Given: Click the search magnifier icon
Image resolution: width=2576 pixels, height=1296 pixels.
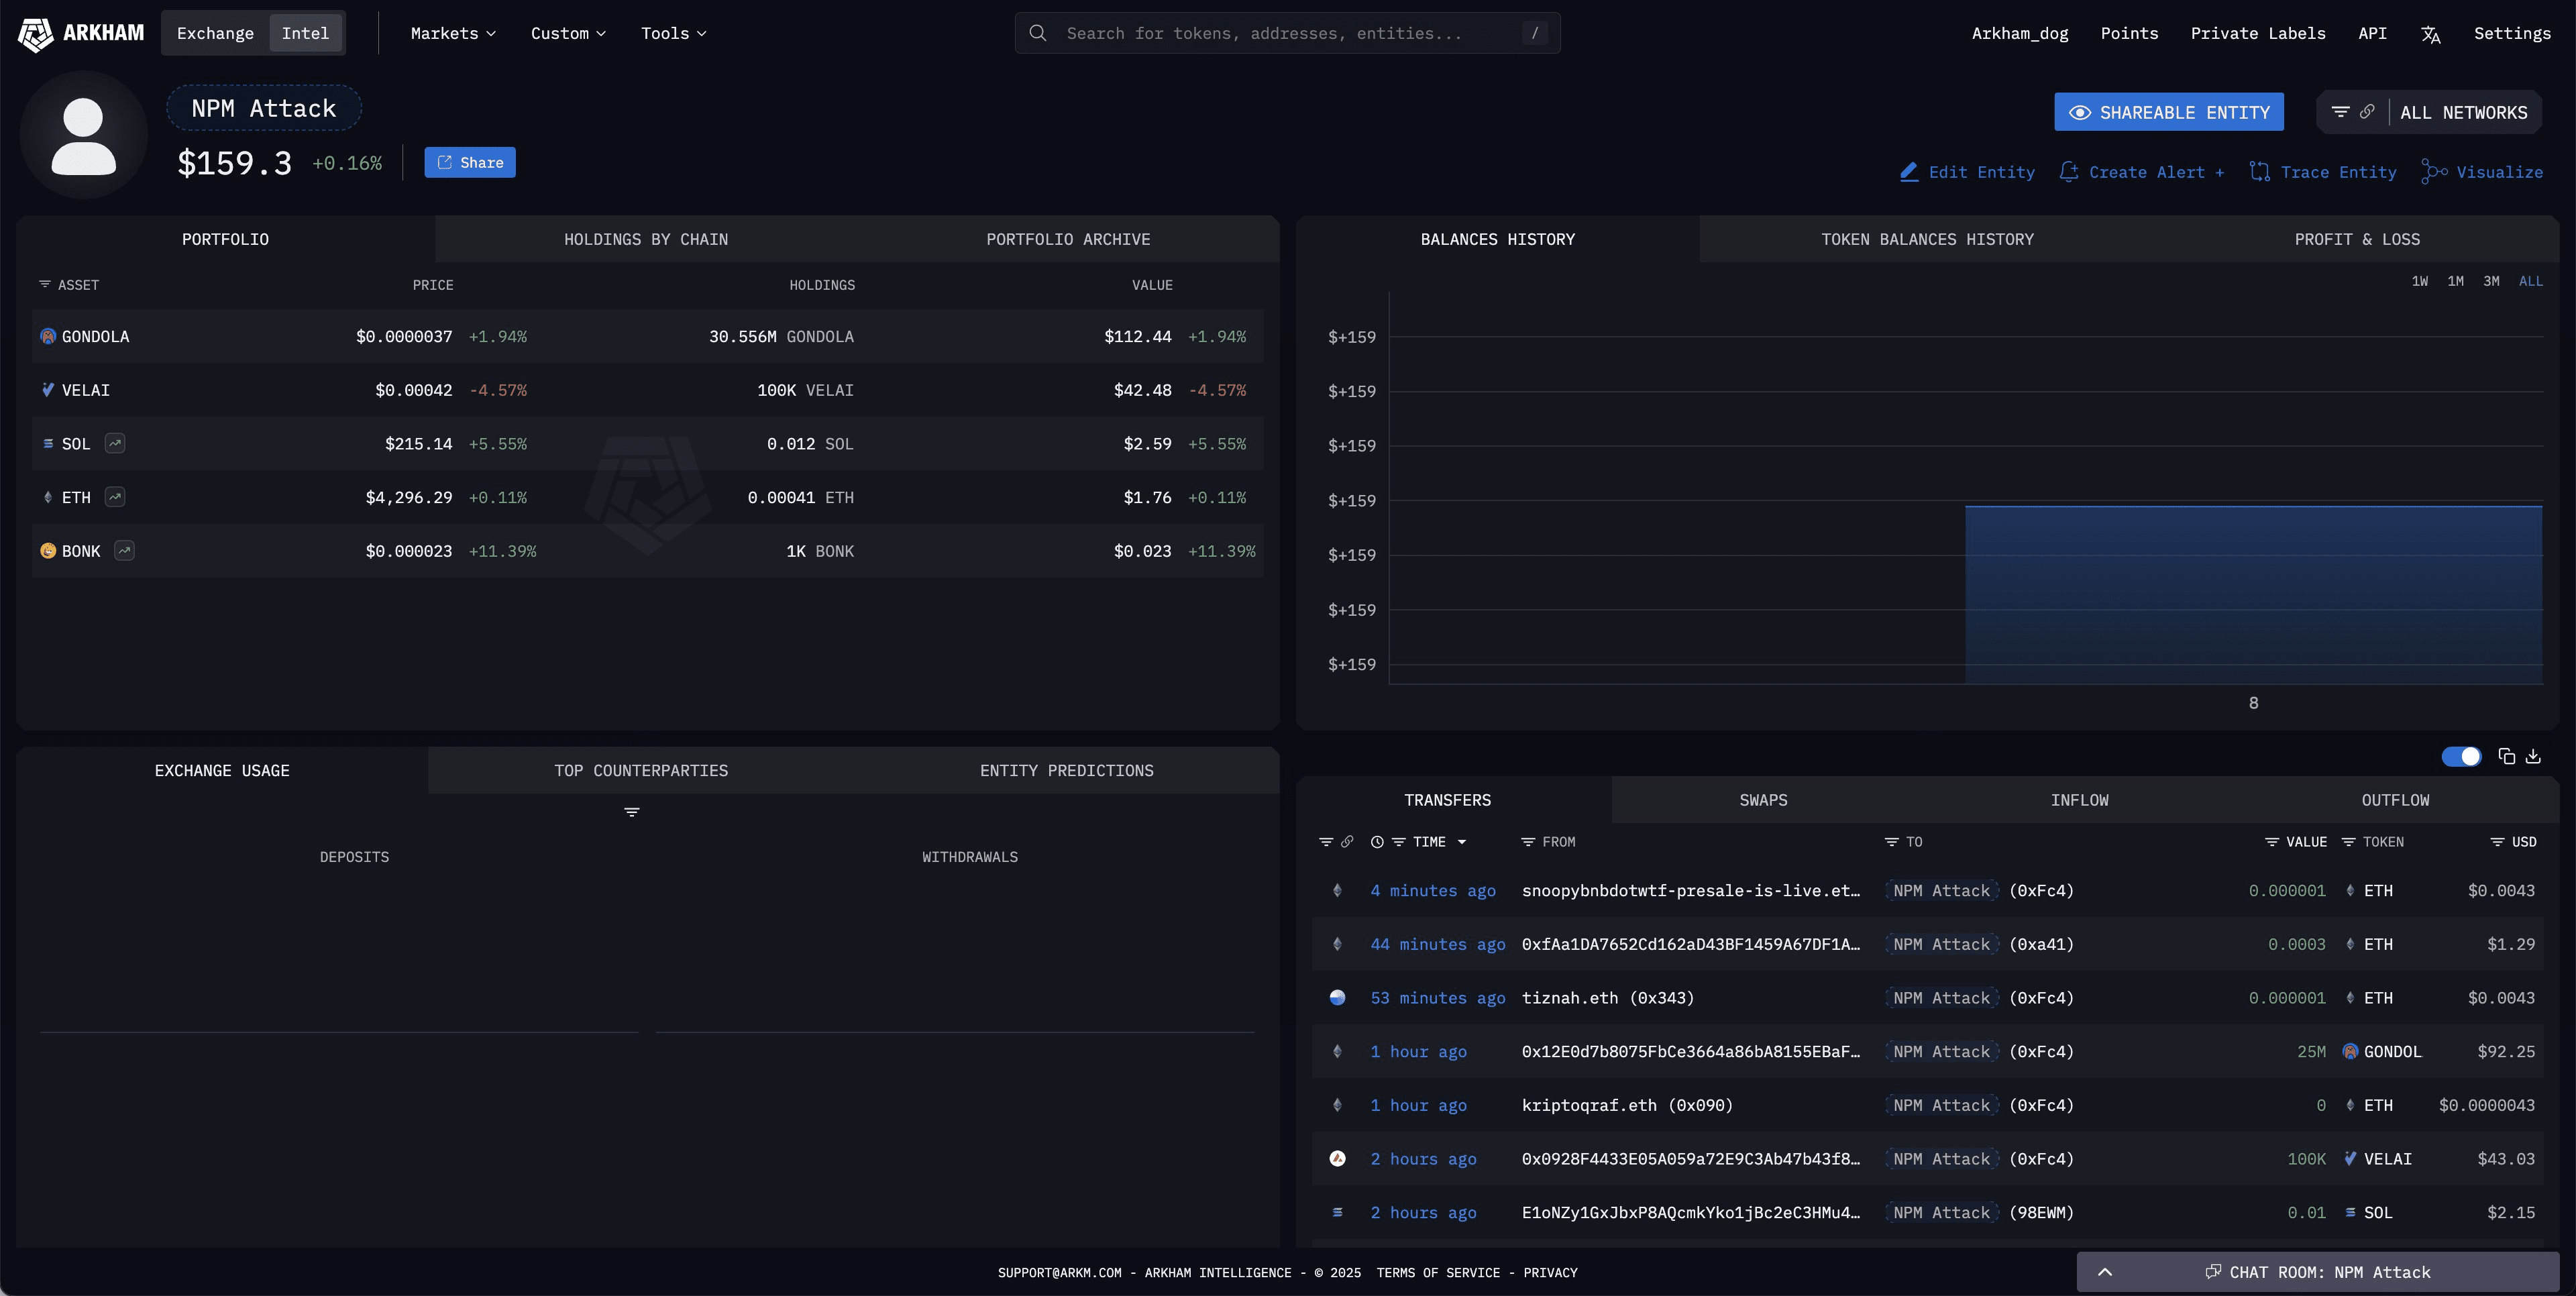Looking at the screenshot, I should pos(1038,33).
